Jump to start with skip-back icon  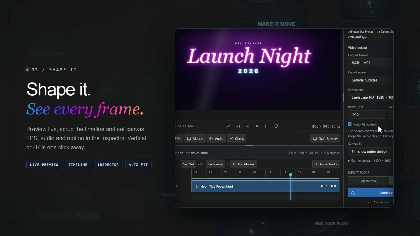[248, 126]
